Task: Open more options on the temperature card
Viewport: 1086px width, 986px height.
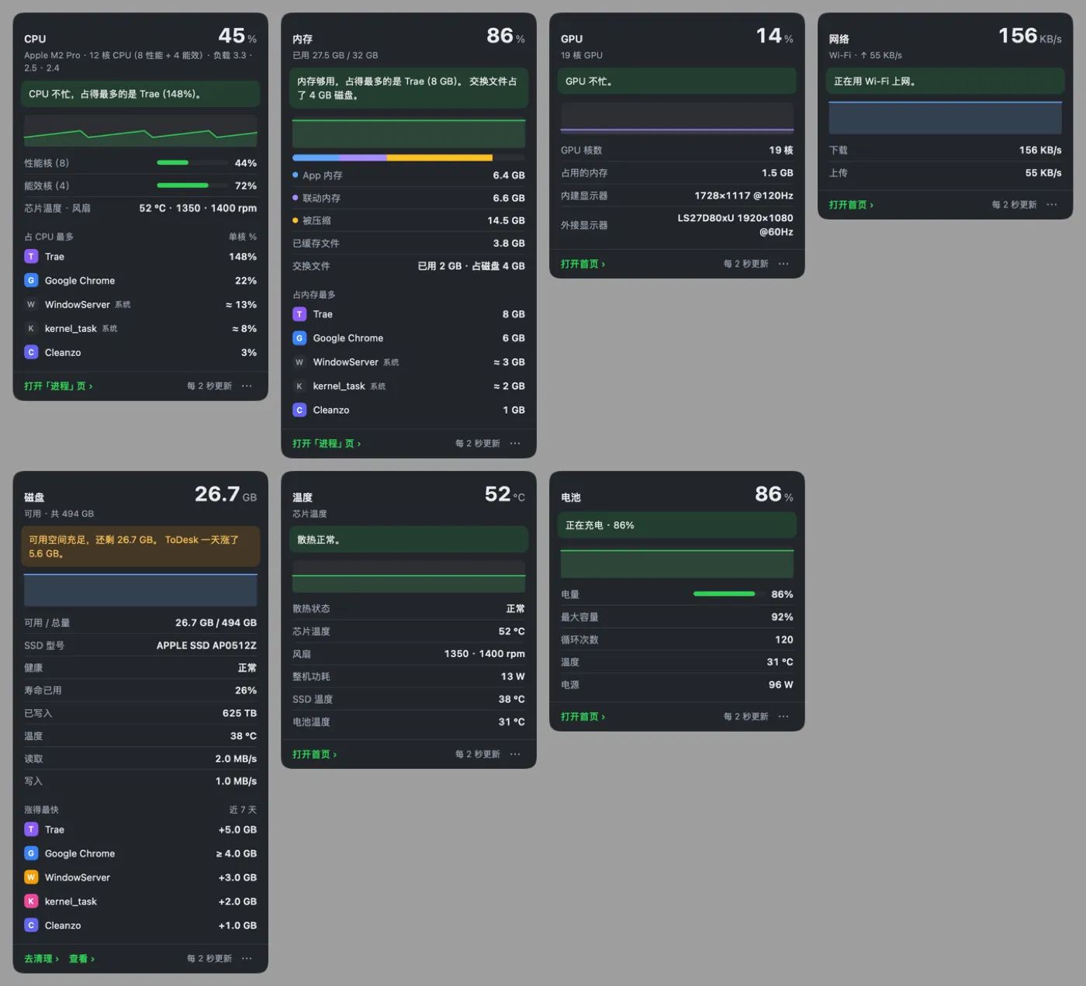Action: [x=515, y=754]
